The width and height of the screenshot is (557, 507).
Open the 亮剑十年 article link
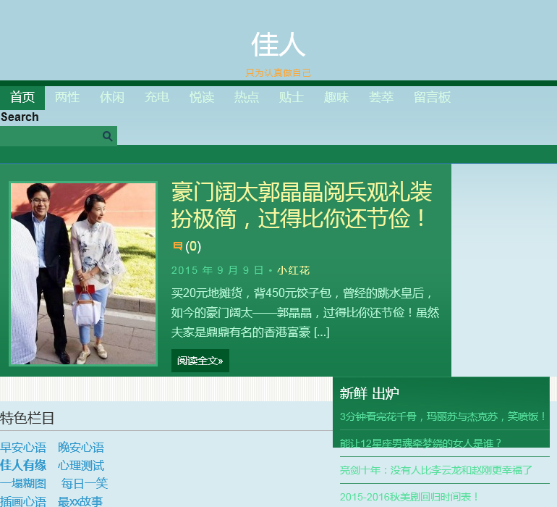pos(436,470)
